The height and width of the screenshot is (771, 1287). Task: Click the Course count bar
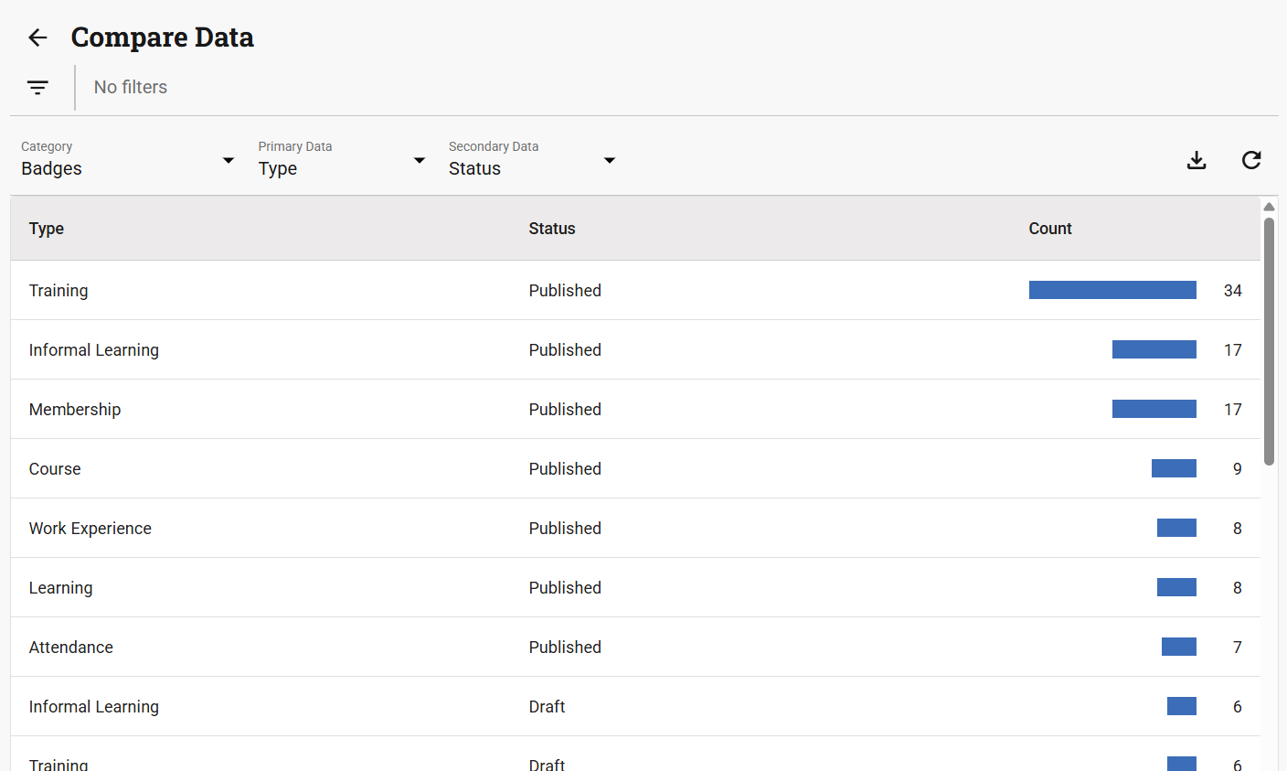pos(1174,468)
